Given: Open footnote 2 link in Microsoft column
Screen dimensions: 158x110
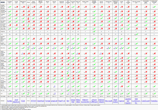Looking at the screenshot, I should [108, 48].
